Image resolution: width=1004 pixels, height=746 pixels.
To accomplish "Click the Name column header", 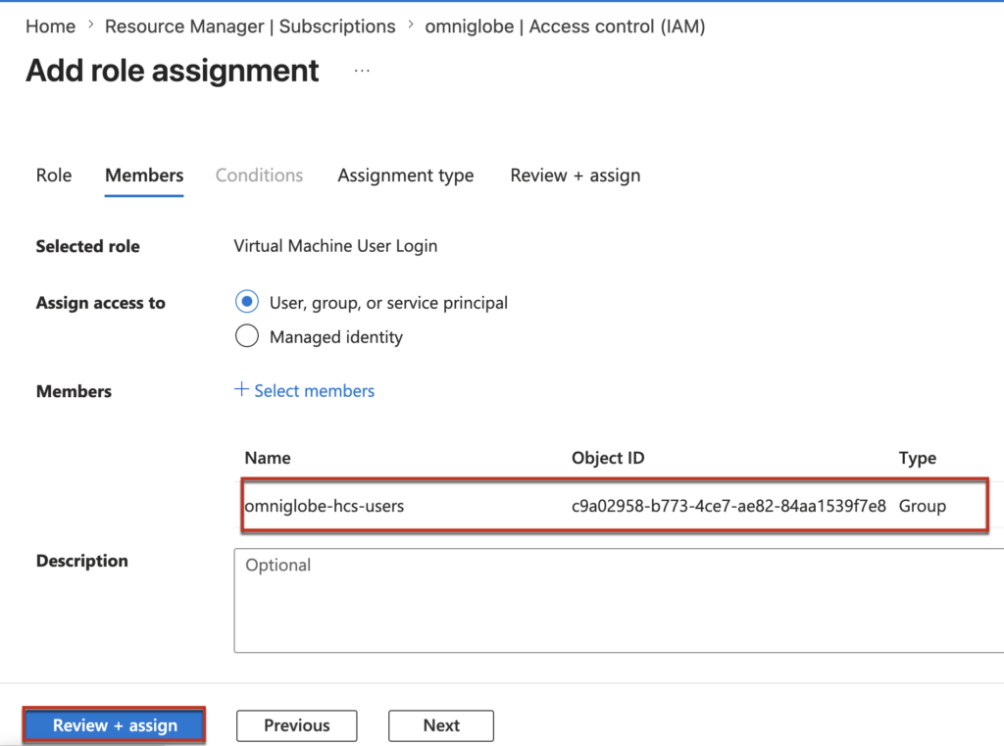I will 268,458.
